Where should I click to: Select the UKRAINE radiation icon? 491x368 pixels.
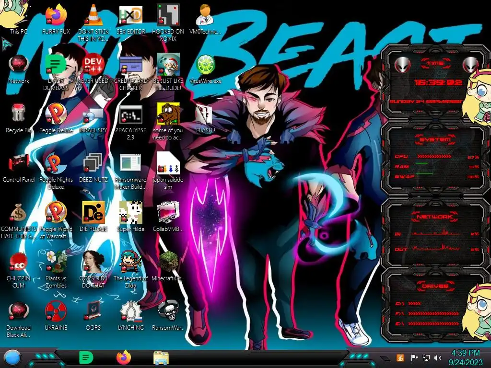pyautogui.click(x=56, y=316)
